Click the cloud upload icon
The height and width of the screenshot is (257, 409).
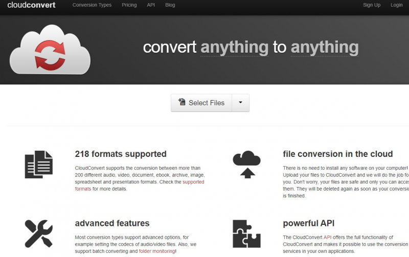click(x=247, y=165)
